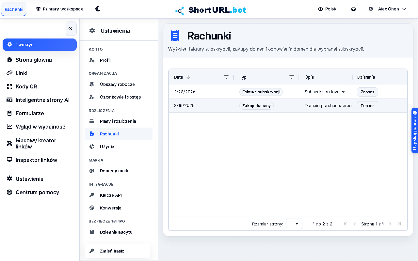
Task: Open the Polski language selector
Action: click(x=328, y=9)
